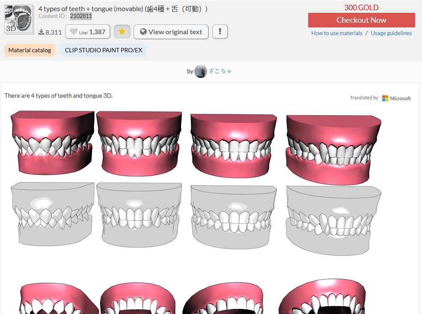The image size is (422, 314).
Task: Click the description 'There are 4 types of teeth' text
Action: [x=58, y=96]
